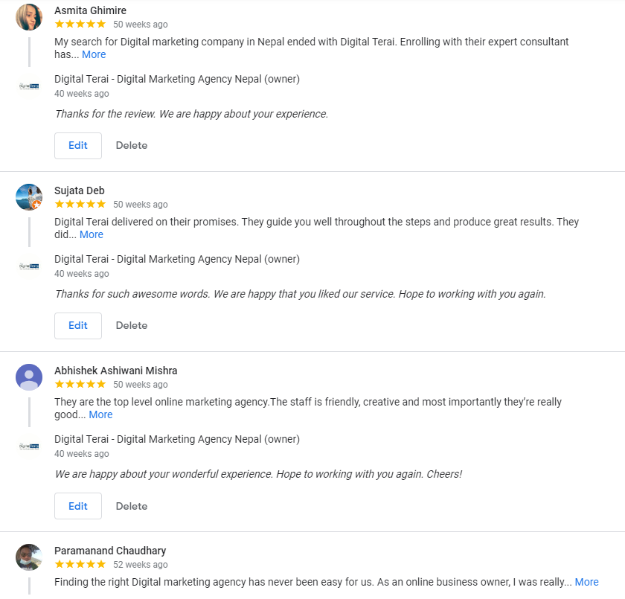The width and height of the screenshot is (625, 599).
Task: Click Sujata Deb's profile picture icon
Action: 28,196
